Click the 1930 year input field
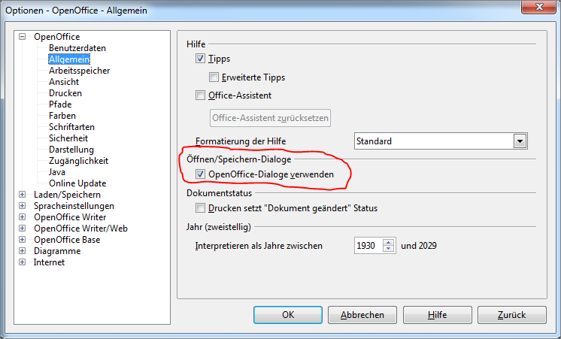Image resolution: width=561 pixels, height=339 pixels. click(x=368, y=246)
